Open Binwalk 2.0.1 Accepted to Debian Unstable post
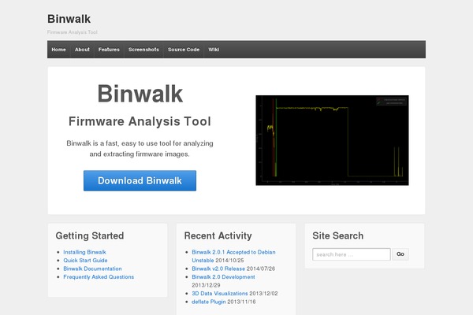The width and height of the screenshot is (473, 315). click(233, 256)
